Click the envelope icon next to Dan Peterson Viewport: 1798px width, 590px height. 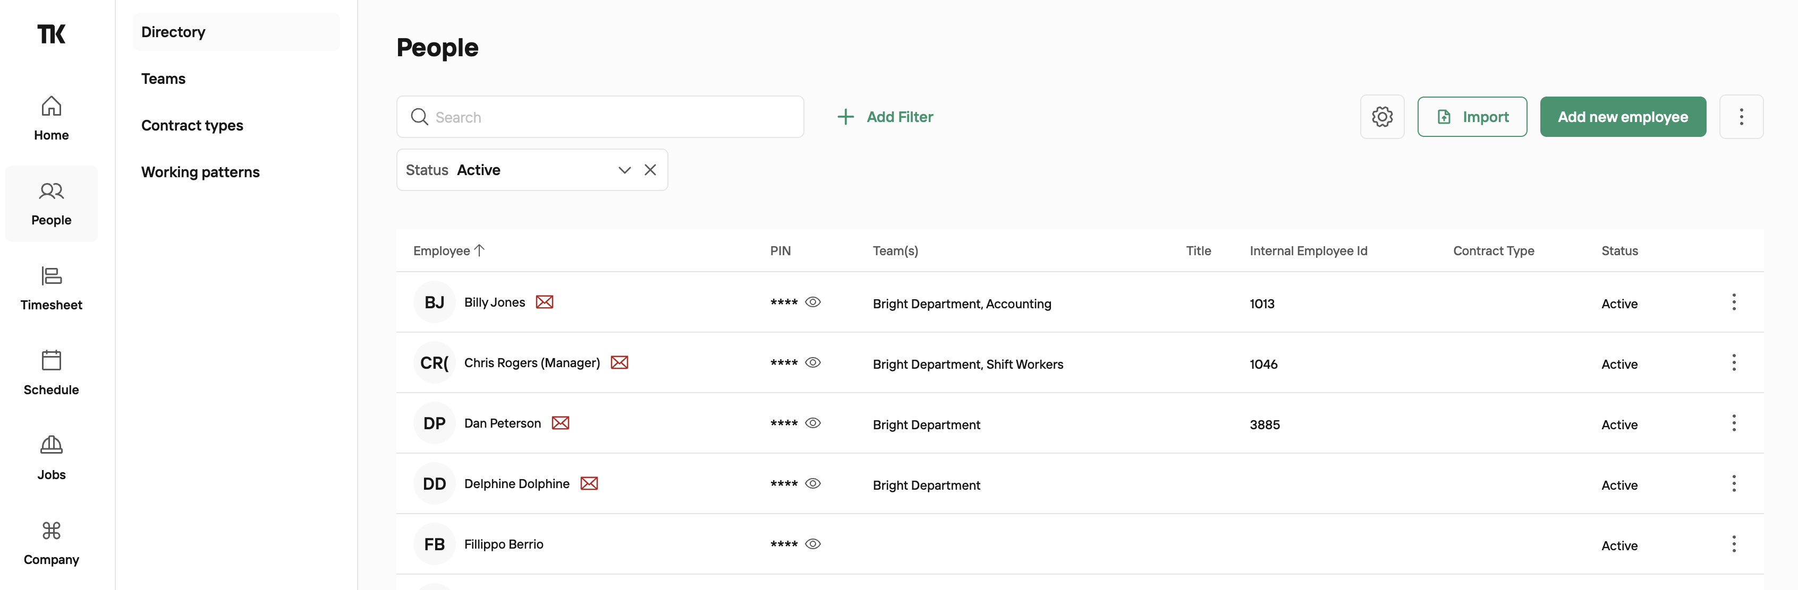[x=561, y=423]
